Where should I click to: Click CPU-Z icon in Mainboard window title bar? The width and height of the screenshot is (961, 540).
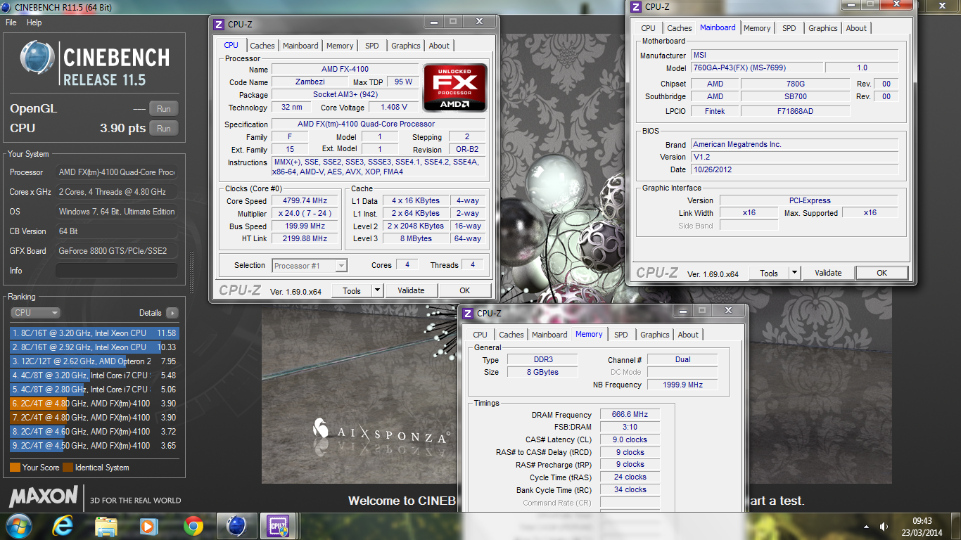635,7
